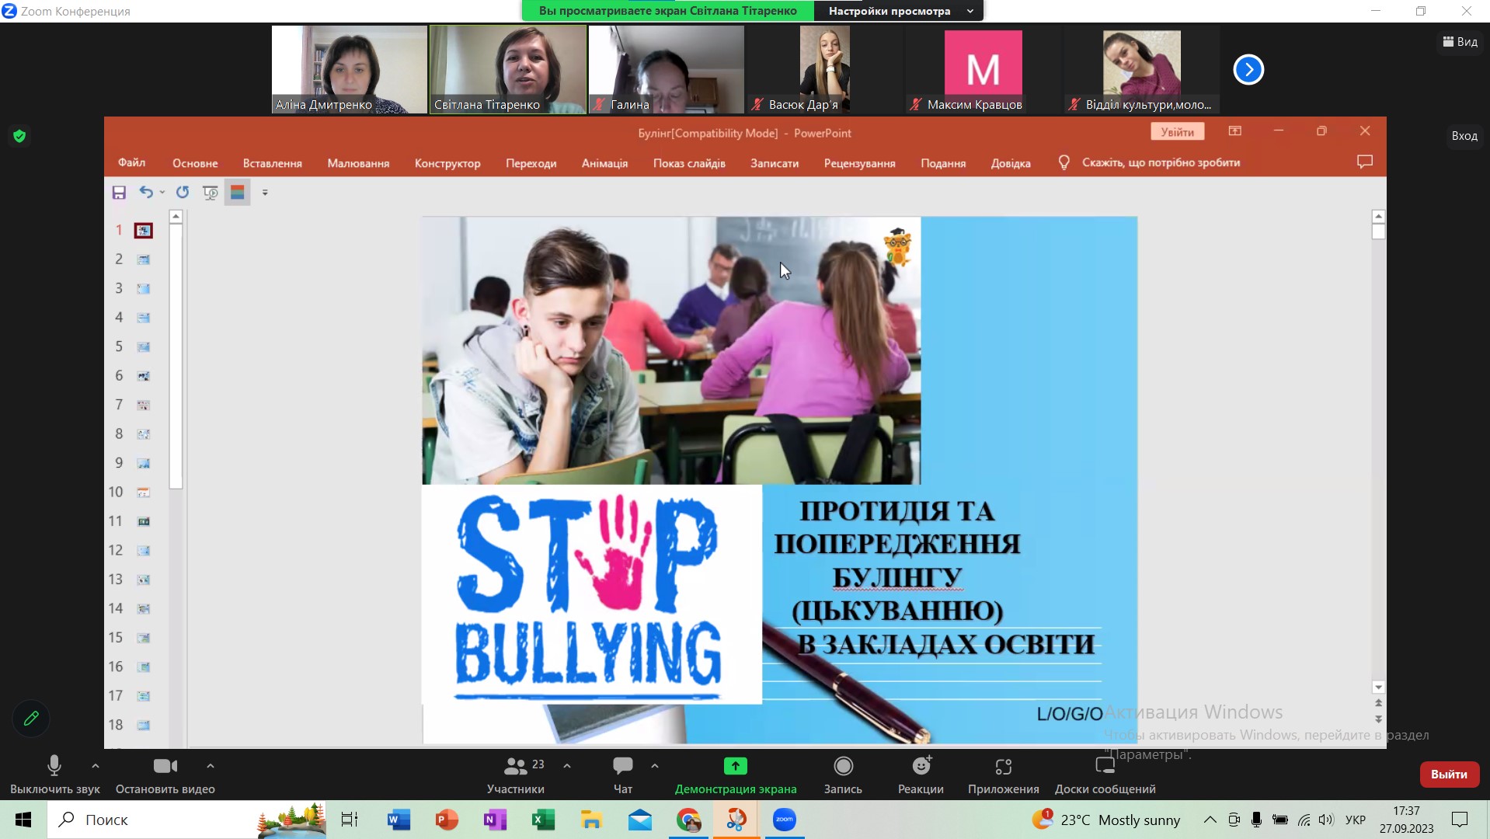Start recording with Запись button
Image resolution: width=1490 pixels, height=839 pixels.
tap(843, 775)
